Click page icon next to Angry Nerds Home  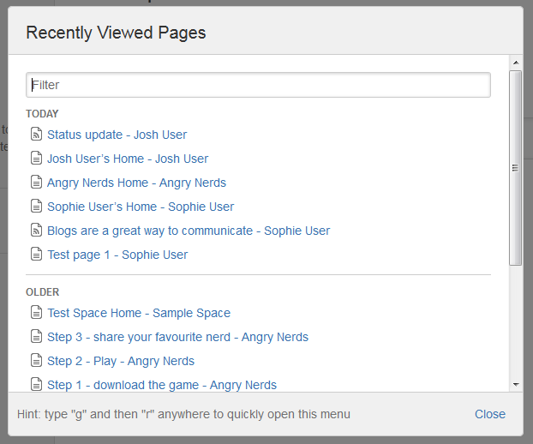36,183
